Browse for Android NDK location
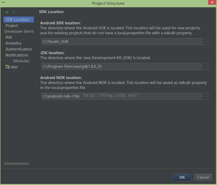Screen dimensions: 217x185 (206, 96)
